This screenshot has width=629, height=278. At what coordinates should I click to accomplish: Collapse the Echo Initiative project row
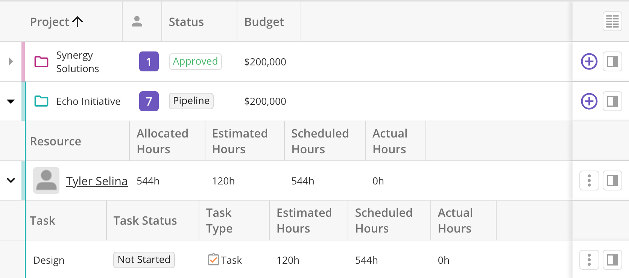point(11,101)
